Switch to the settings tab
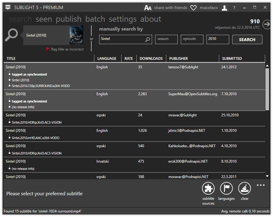Screen dimensions: 273x217 click(x=122, y=19)
